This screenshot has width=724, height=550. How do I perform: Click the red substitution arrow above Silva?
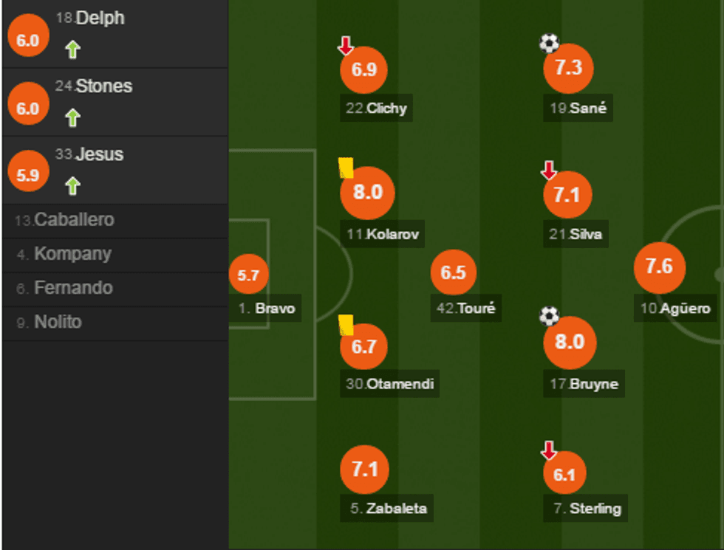[548, 171]
